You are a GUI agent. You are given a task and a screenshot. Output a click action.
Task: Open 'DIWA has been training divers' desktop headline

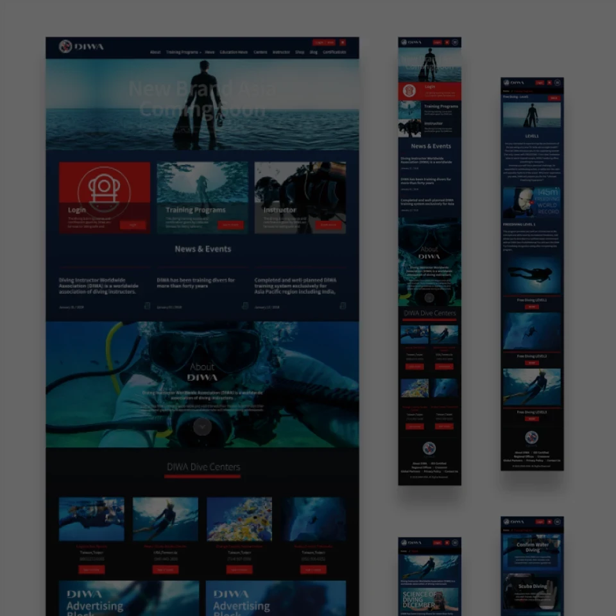tap(196, 283)
